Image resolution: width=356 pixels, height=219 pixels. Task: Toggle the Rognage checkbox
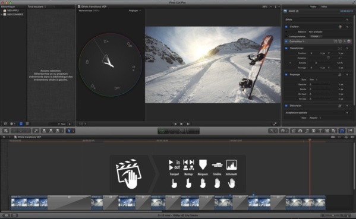(286, 74)
